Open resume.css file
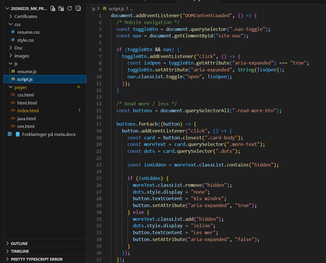This screenshot has height=263, width=326. [x=28, y=32]
